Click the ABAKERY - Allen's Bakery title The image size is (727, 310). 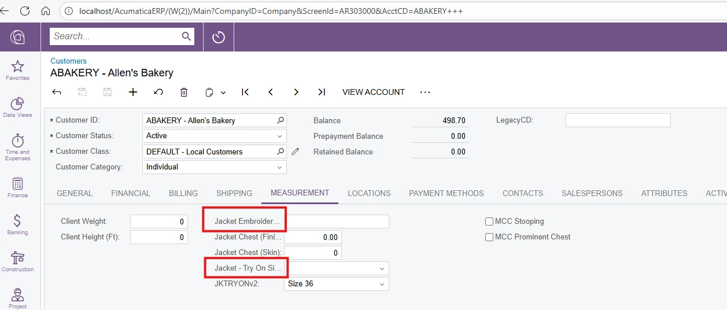112,73
